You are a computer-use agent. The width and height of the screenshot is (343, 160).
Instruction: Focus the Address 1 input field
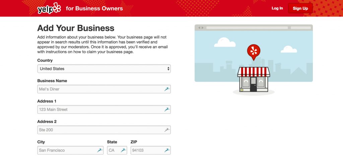click(x=104, y=109)
